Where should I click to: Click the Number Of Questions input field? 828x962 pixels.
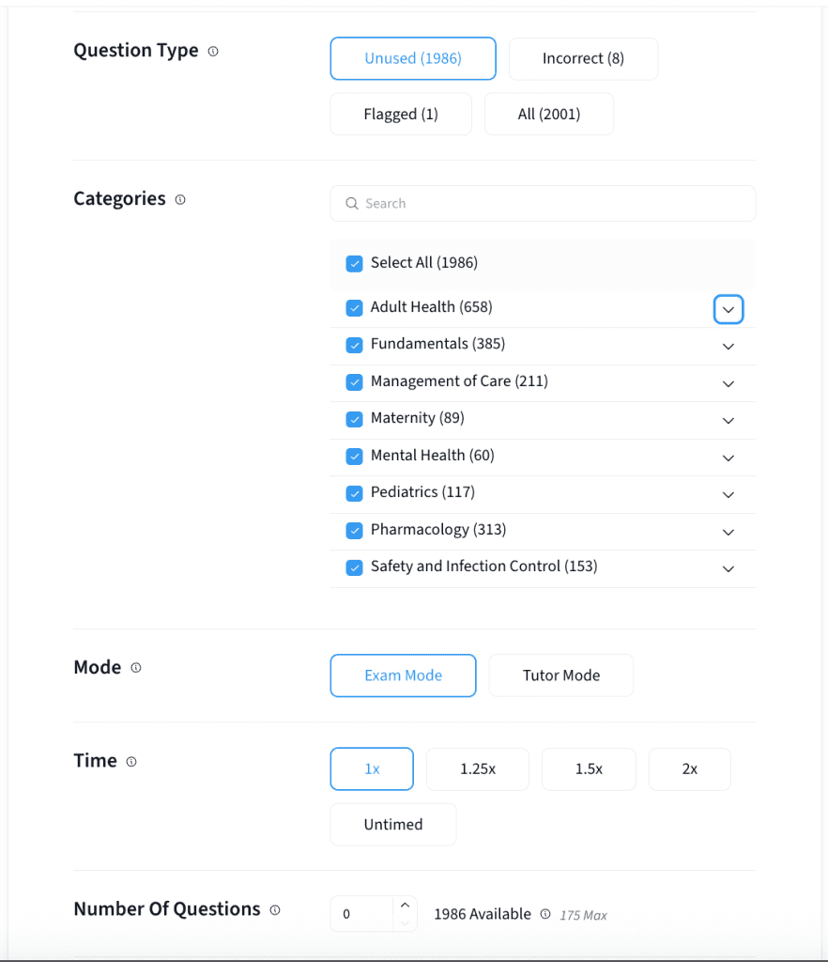point(360,914)
